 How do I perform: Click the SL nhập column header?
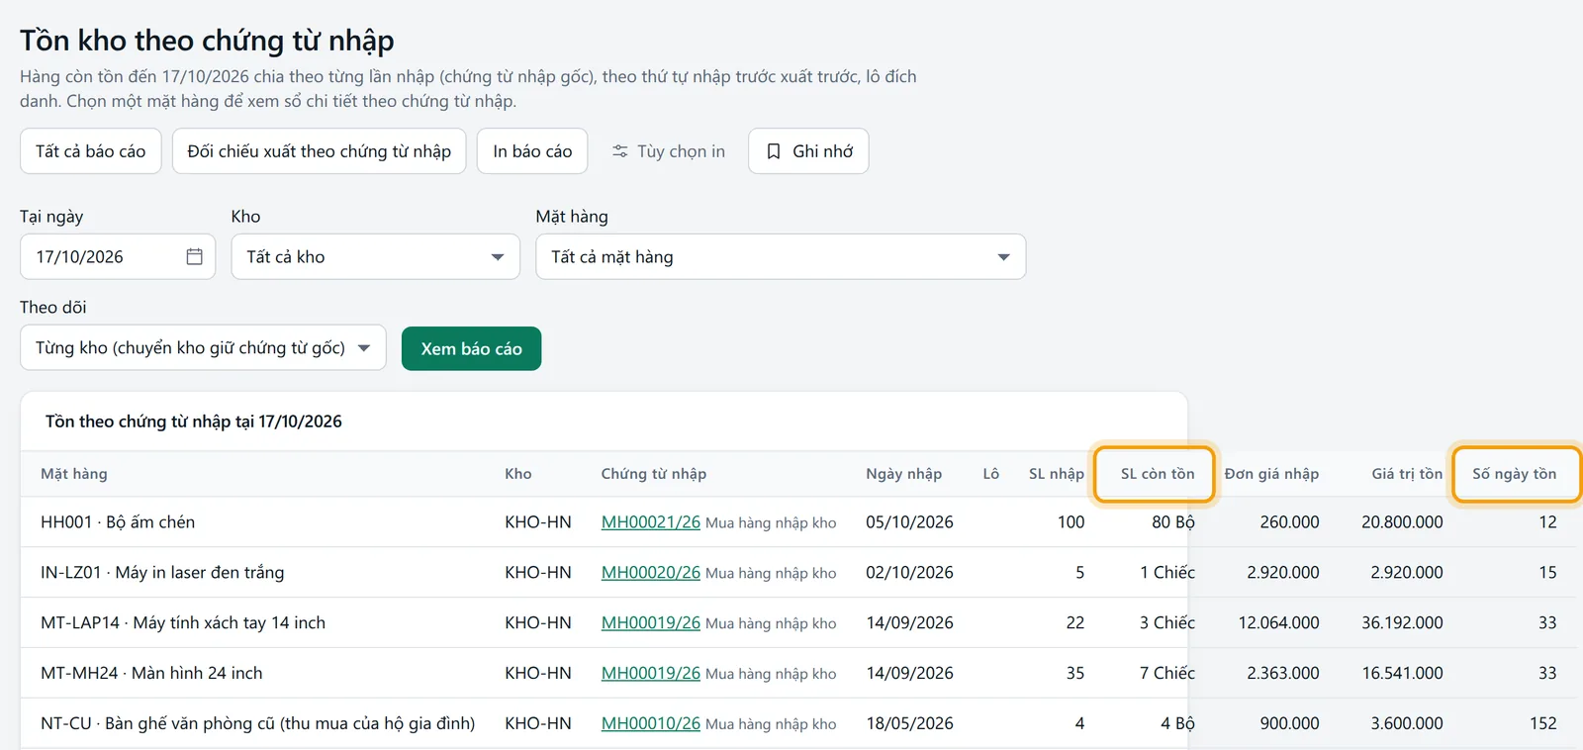1057,473
